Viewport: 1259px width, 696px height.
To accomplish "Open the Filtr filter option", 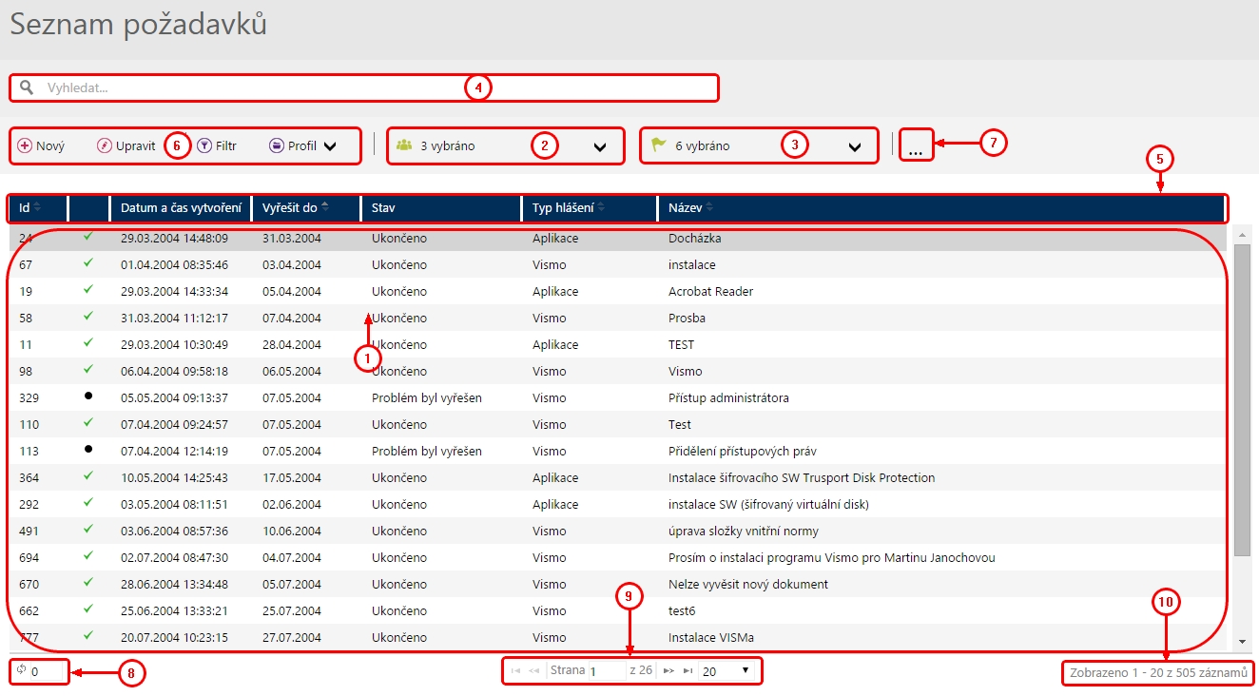I will 217,146.
